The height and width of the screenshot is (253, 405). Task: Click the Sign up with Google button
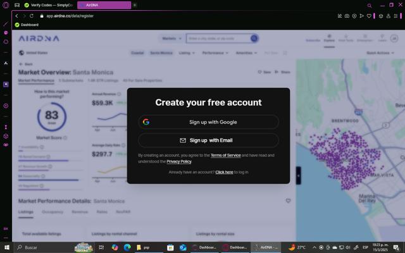coord(208,122)
